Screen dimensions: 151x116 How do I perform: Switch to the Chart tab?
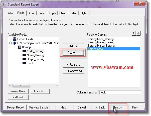pyautogui.click(x=63, y=13)
